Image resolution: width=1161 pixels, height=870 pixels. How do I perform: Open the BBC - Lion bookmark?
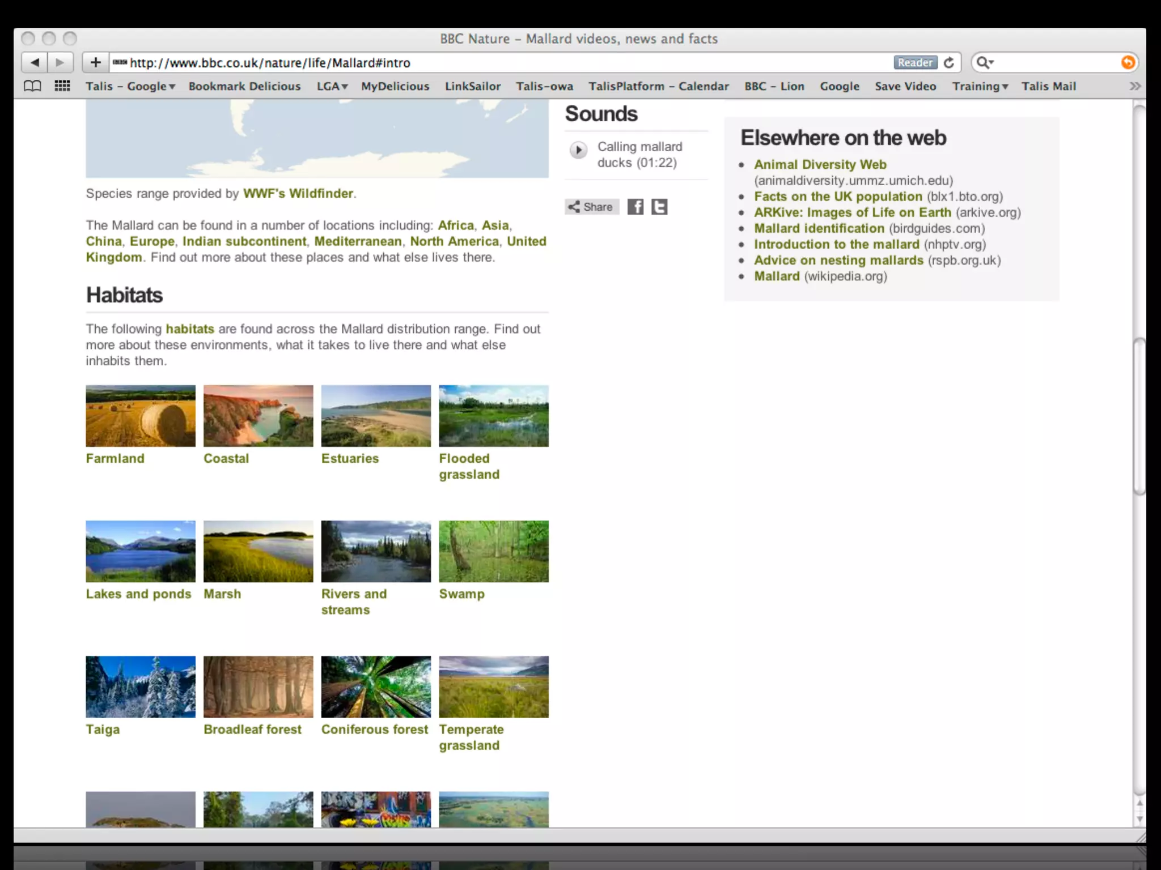point(774,86)
